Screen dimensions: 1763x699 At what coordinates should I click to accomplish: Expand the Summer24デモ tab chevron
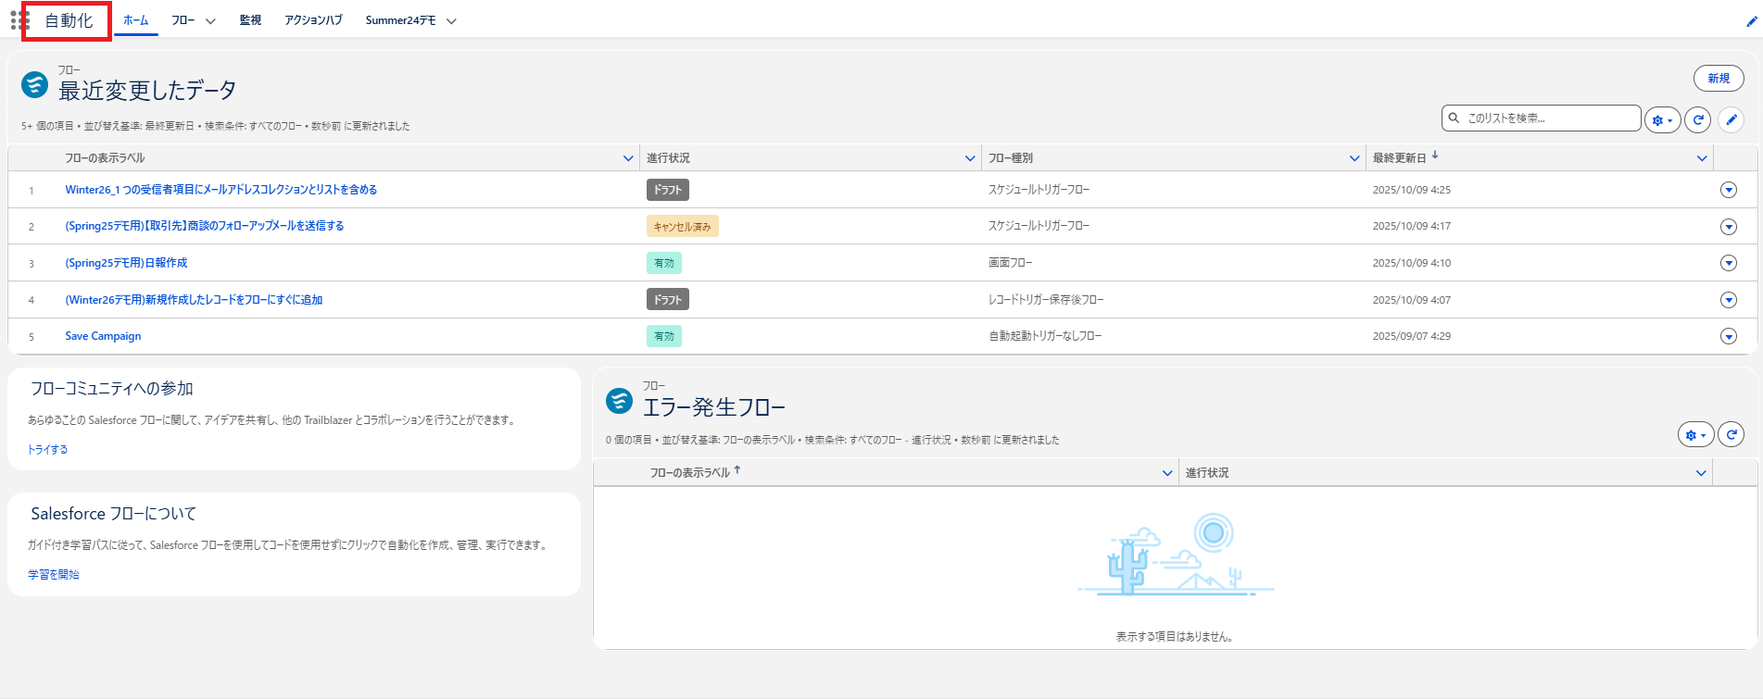point(451,21)
